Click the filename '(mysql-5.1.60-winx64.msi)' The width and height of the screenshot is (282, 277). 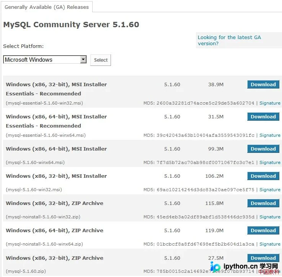35,162
